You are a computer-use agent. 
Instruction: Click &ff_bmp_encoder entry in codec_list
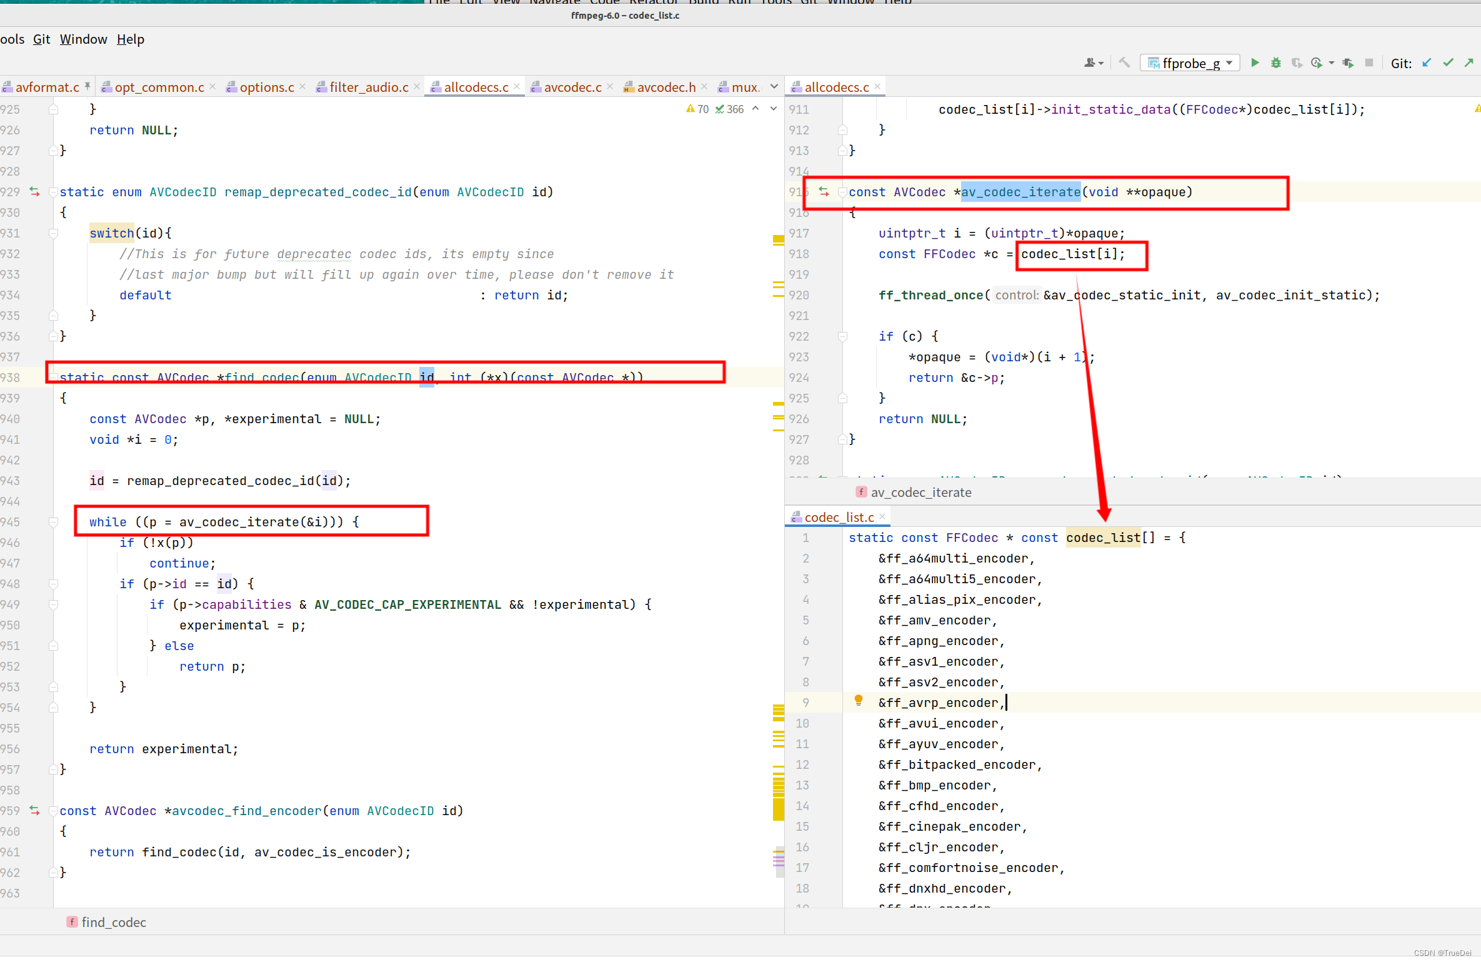tap(938, 785)
